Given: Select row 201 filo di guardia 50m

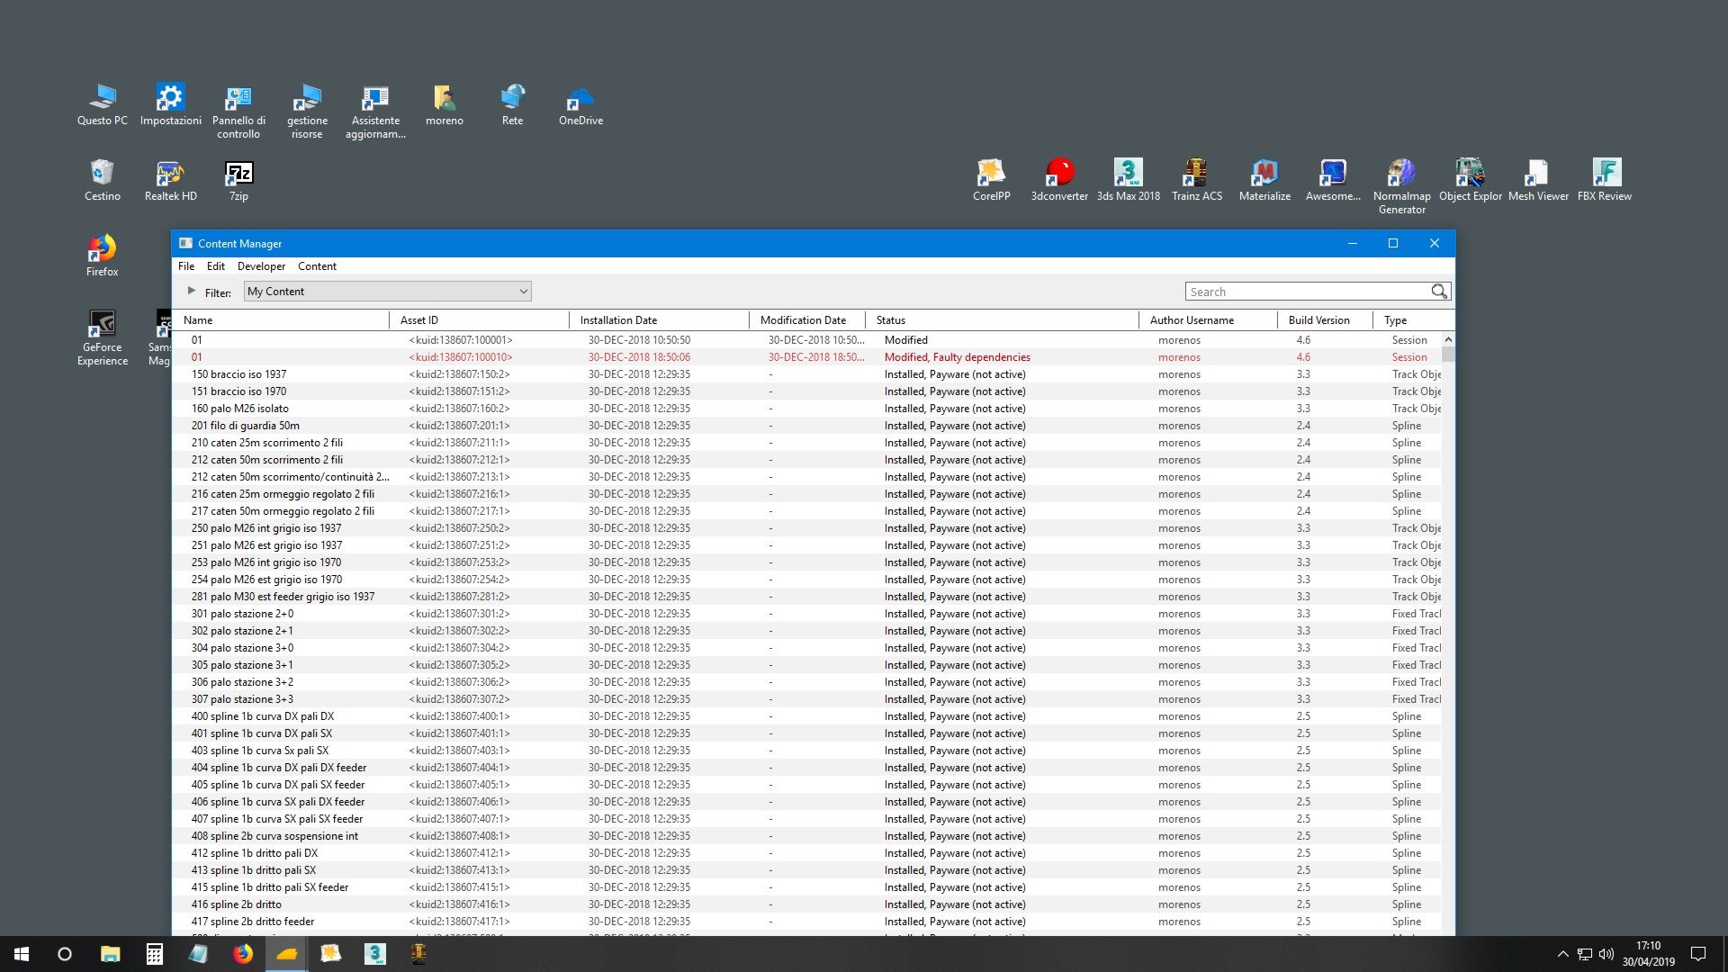Looking at the screenshot, I should click(807, 426).
